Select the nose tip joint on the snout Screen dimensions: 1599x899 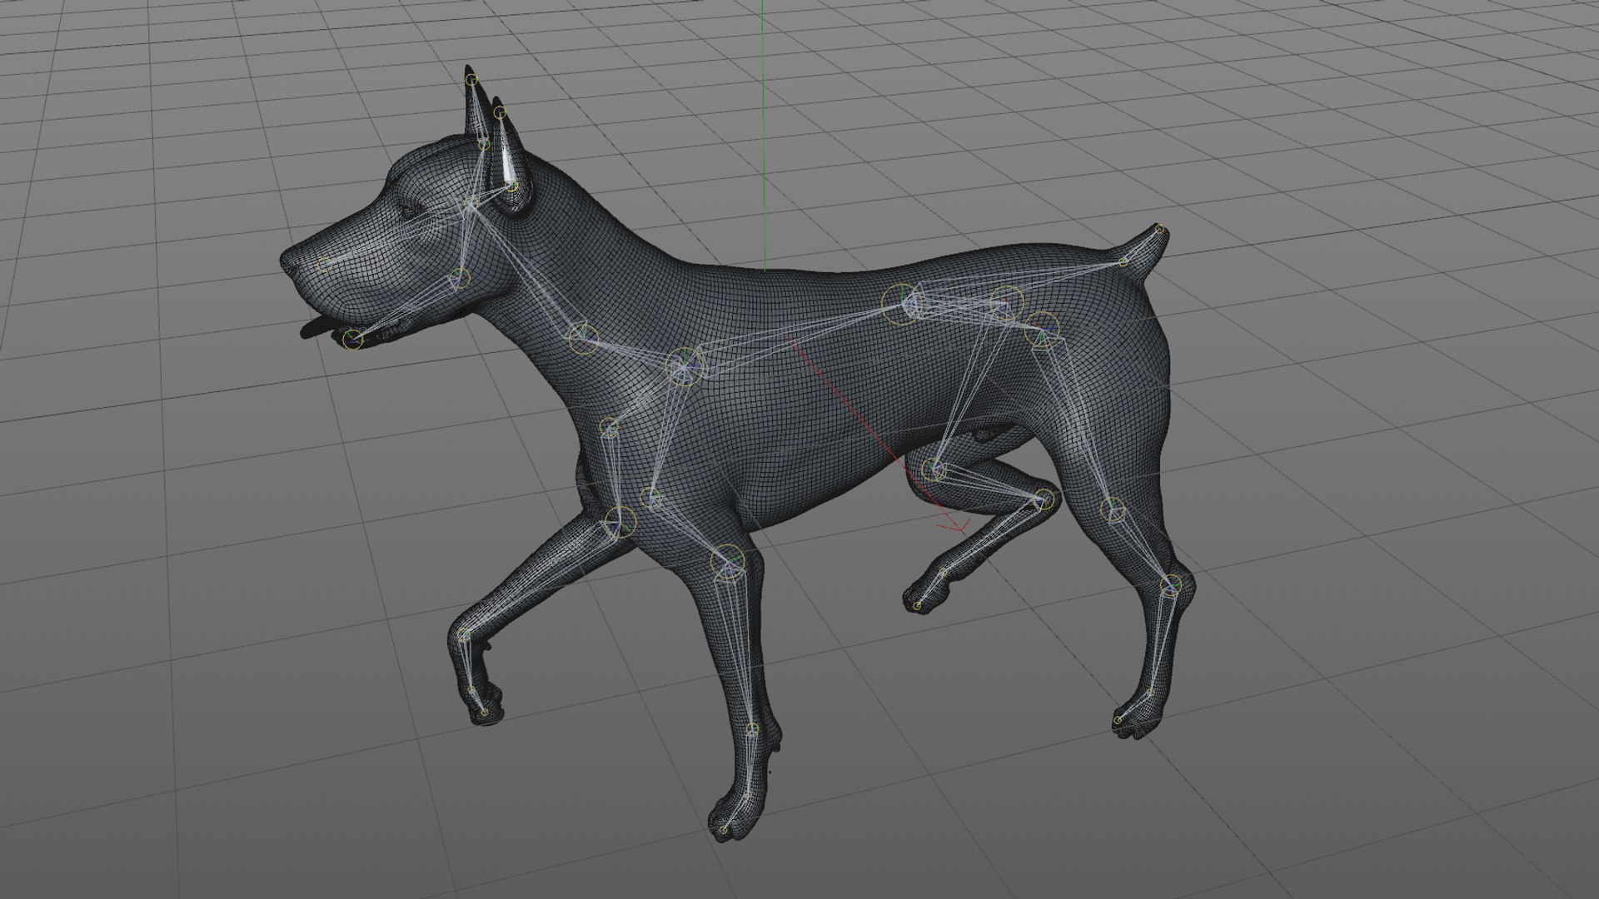324,266
